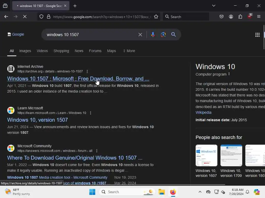Image resolution: width=265 pixels, height=198 pixels.
Task: Open options menu for Learn Microsoft result
Action: point(91,113)
